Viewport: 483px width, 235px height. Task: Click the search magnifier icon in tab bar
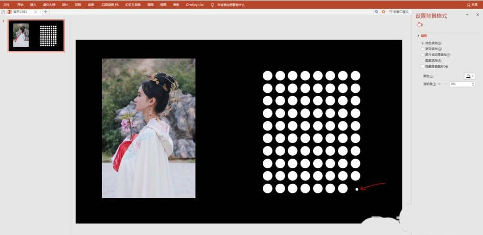[x=377, y=12]
